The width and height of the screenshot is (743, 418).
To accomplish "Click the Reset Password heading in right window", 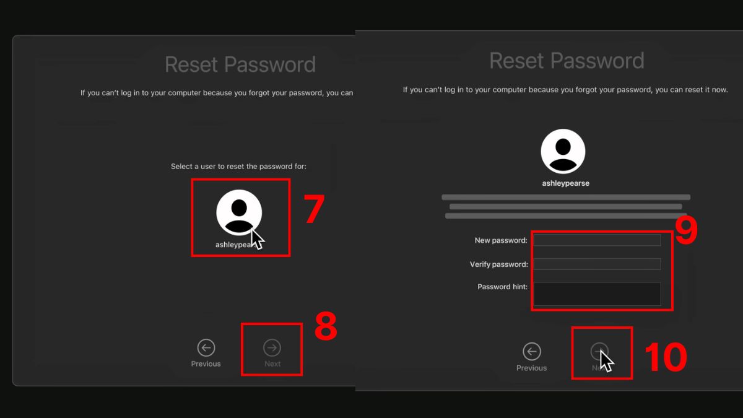I will coord(567,61).
